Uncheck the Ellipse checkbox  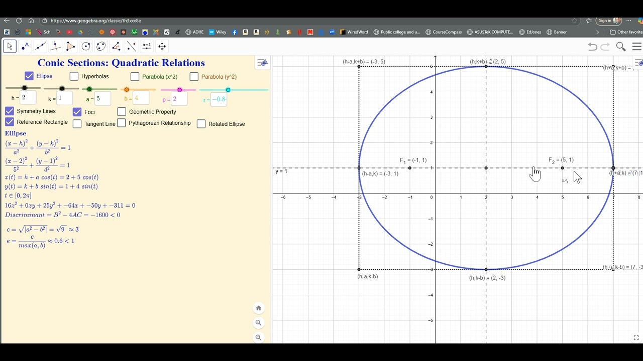click(x=29, y=76)
